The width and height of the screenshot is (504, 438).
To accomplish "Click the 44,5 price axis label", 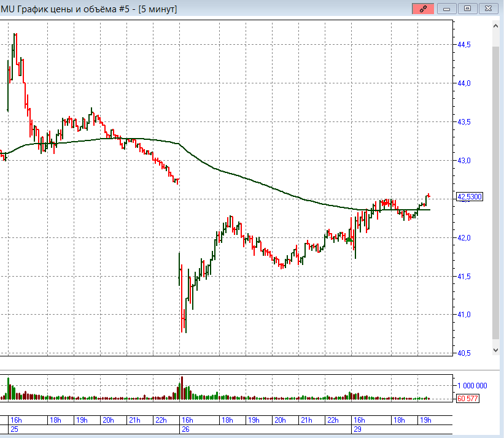I will 464,45.
